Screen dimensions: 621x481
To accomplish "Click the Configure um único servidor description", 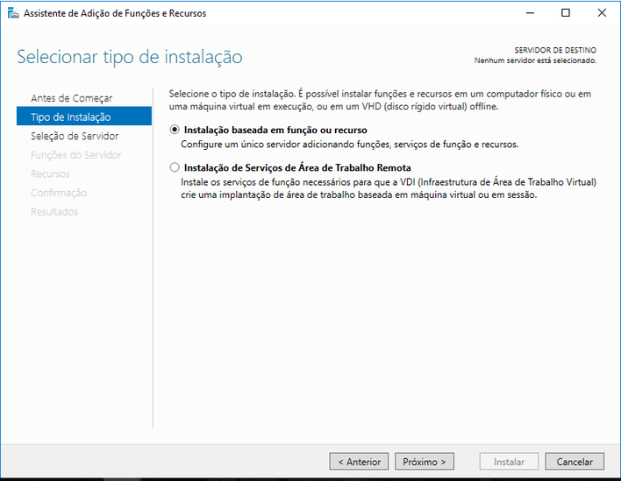I will [x=350, y=145].
